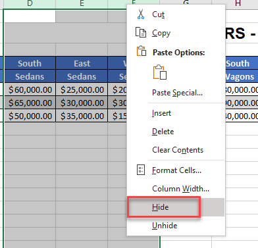Select the $65,000.00 cell
The width and height of the screenshot is (258, 248).
pyautogui.click(x=30, y=103)
